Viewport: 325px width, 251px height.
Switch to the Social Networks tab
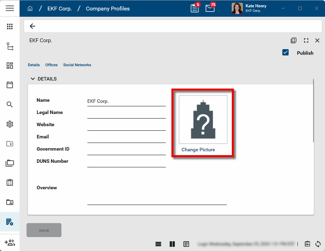(x=77, y=65)
